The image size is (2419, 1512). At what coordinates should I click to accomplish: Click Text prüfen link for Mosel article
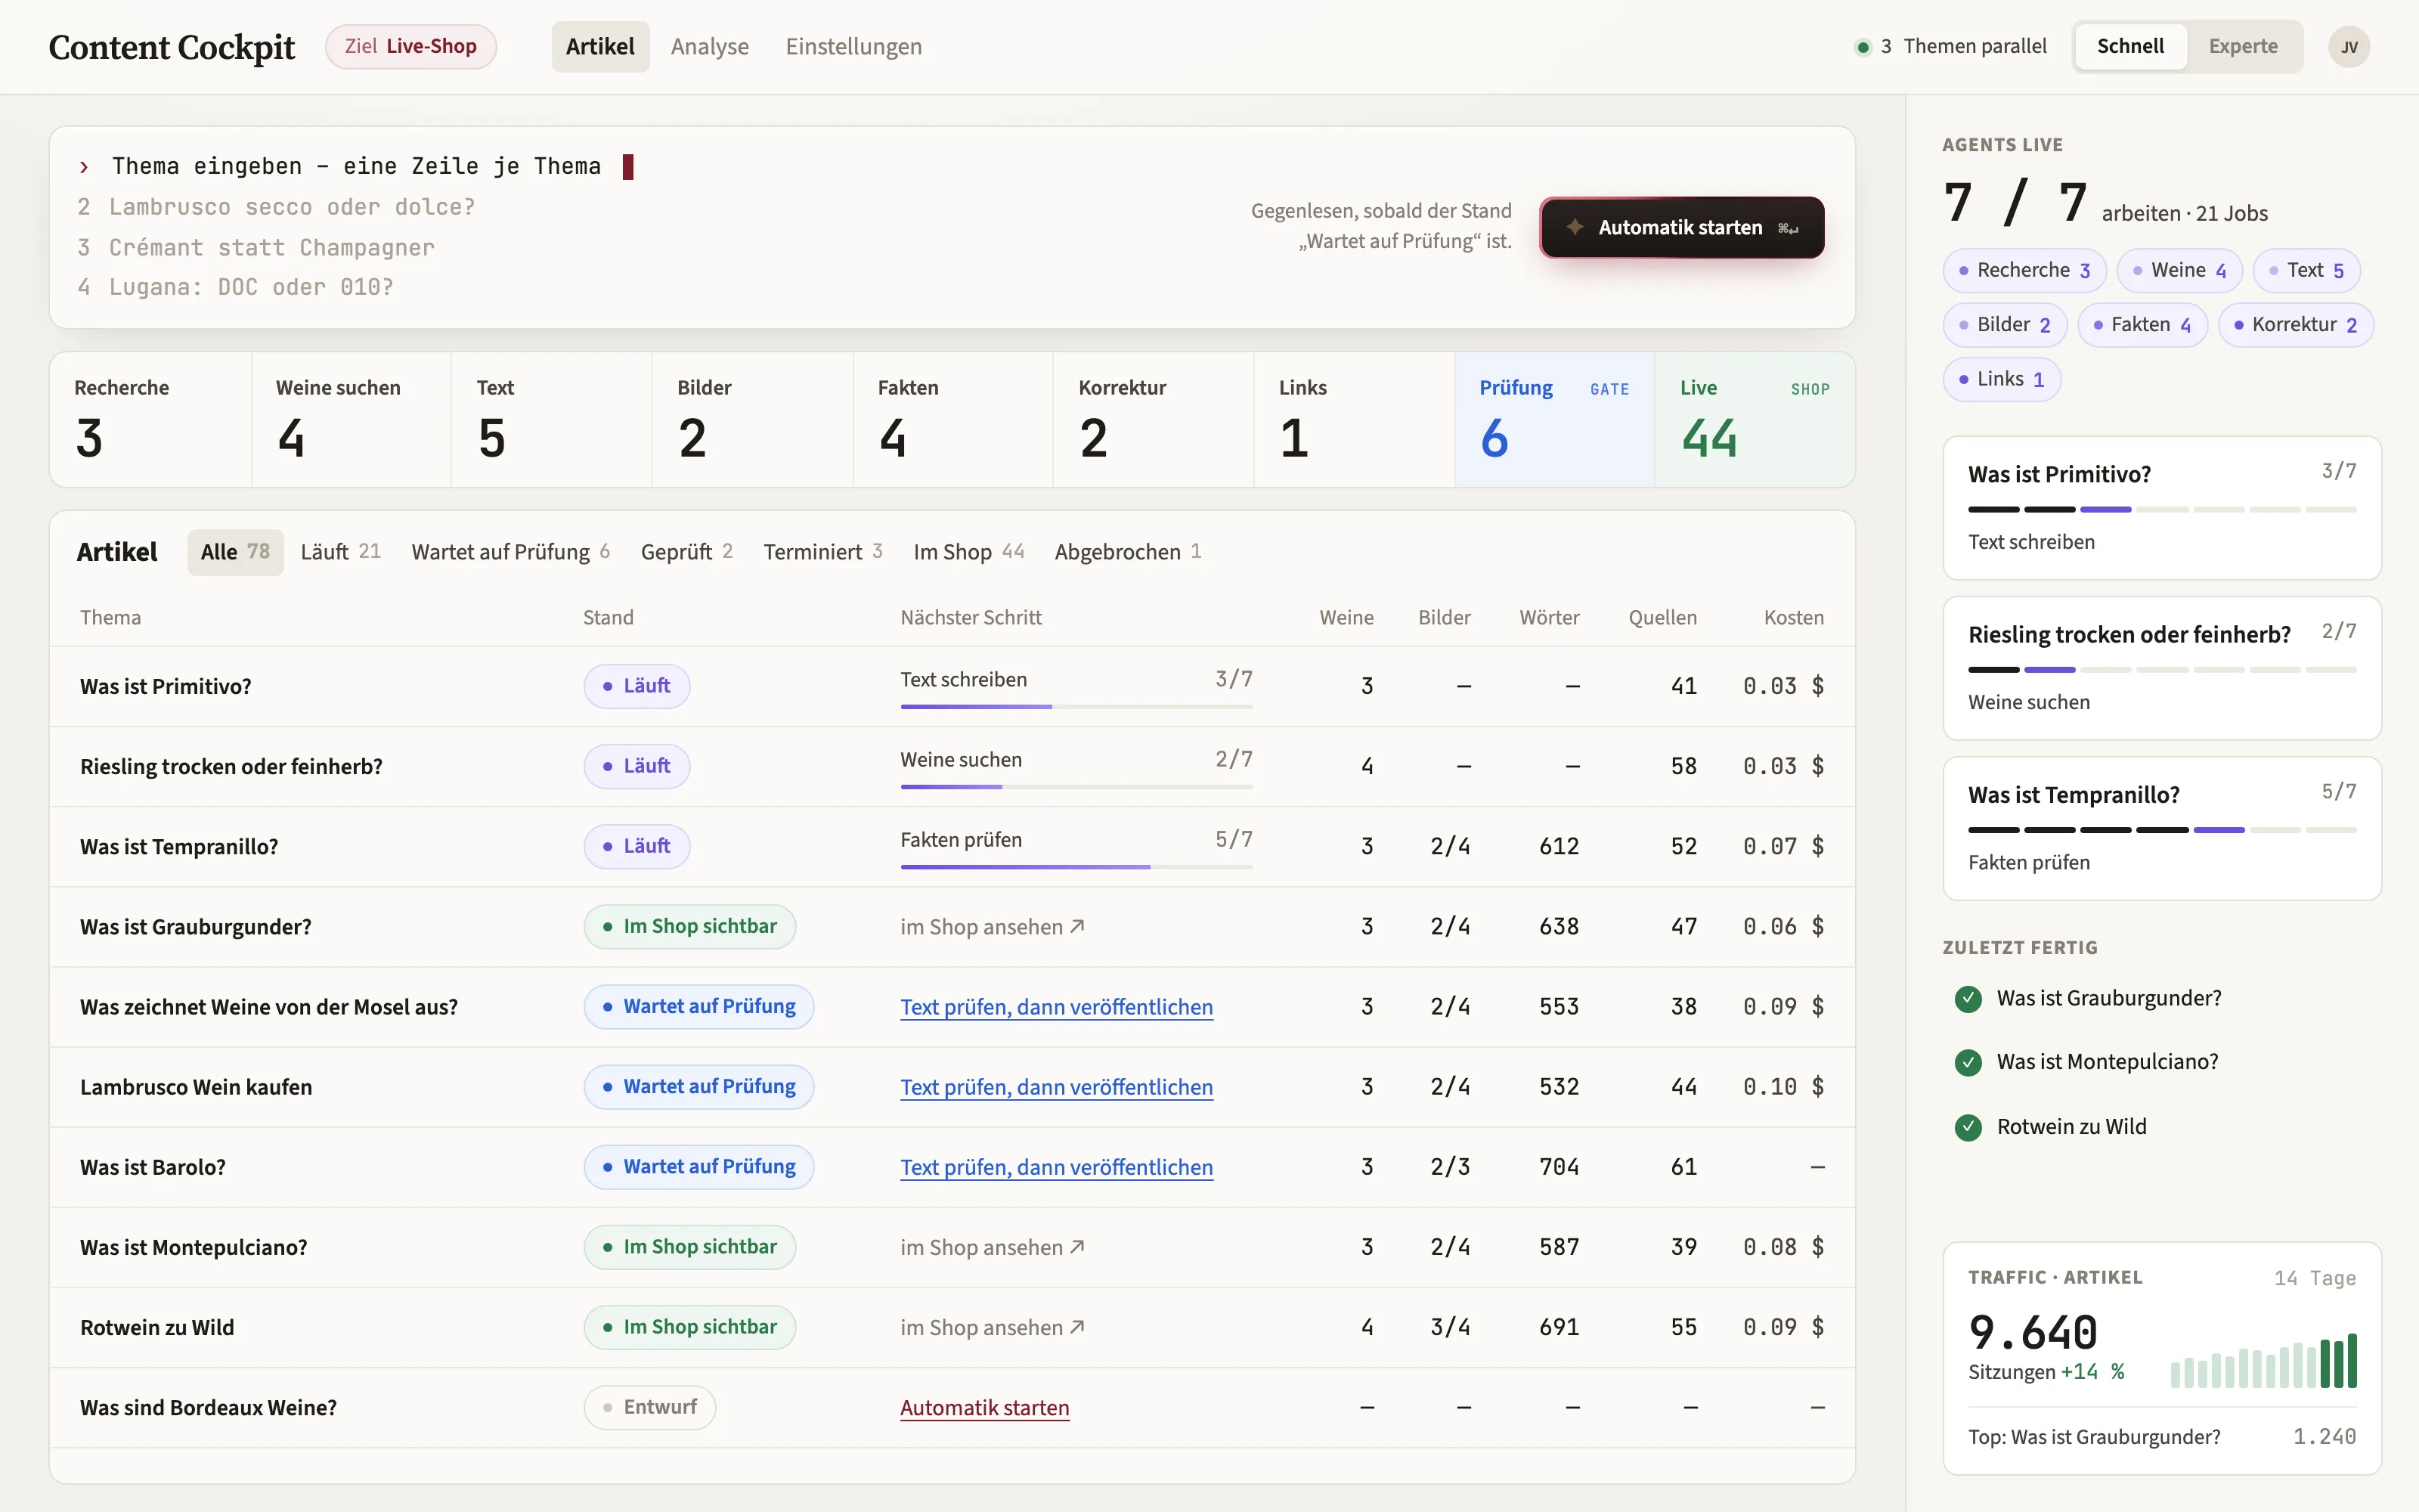(1055, 1007)
